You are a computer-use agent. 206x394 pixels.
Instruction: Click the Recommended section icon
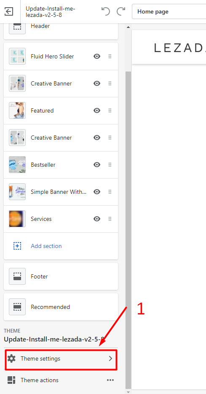click(x=17, y=307)
